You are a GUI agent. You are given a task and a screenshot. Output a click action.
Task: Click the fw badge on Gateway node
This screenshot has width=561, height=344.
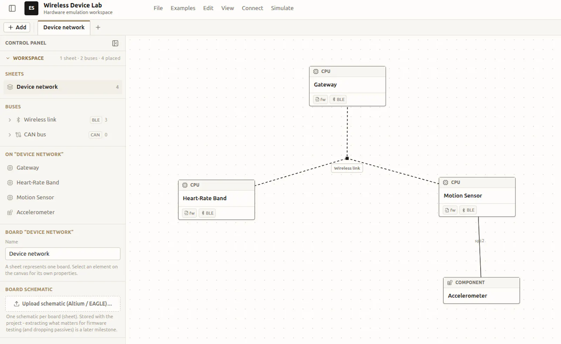pyautogui.click(x=320, y=99)
